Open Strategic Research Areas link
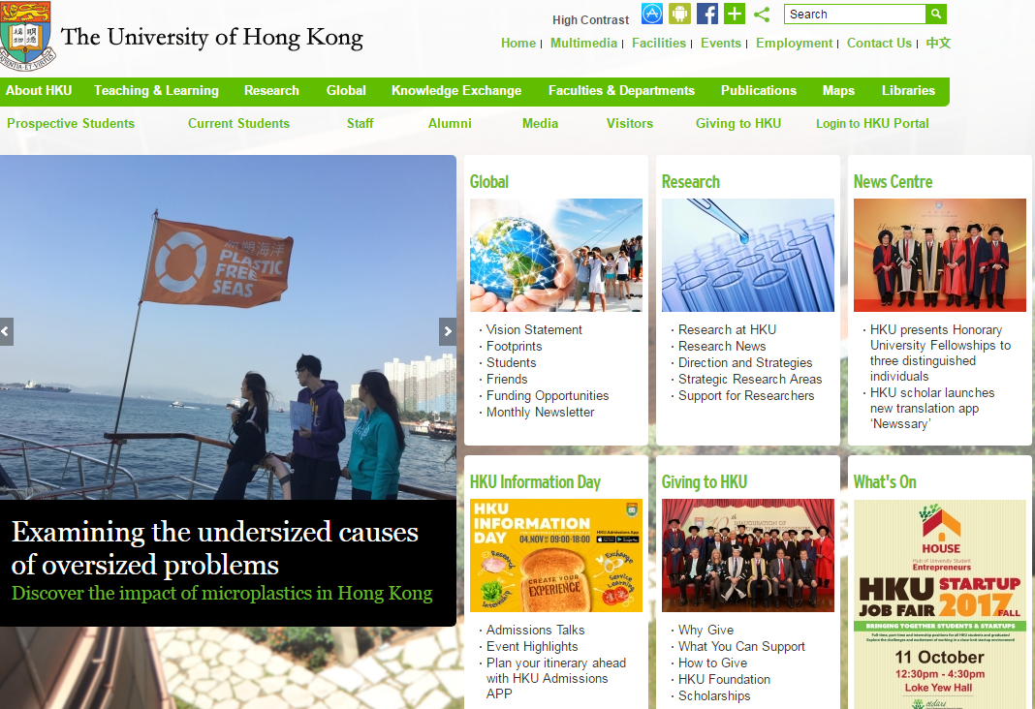1035x709 pixels. point(750,380)
